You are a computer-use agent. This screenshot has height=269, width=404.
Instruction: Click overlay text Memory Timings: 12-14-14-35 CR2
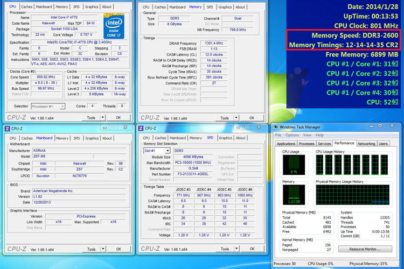[344, 45]
